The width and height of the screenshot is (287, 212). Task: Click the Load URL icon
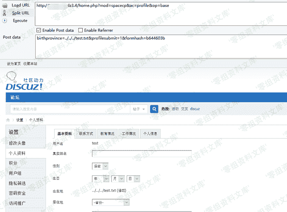(x=5, y=5)
